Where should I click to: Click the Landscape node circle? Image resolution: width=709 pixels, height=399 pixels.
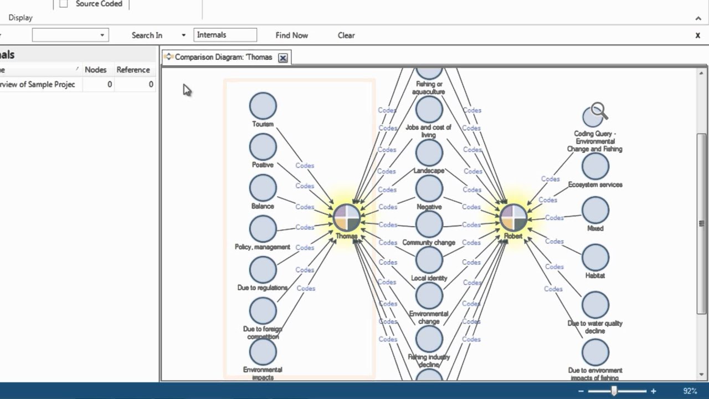coord(429,153)
